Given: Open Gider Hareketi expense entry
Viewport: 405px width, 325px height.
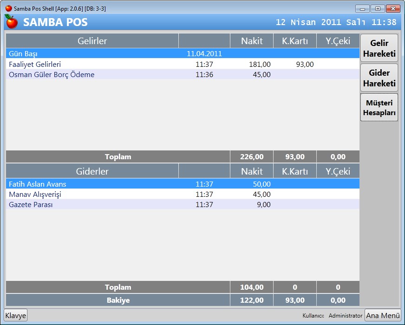Looking at the screenshot, I should [x=379, y=78].
